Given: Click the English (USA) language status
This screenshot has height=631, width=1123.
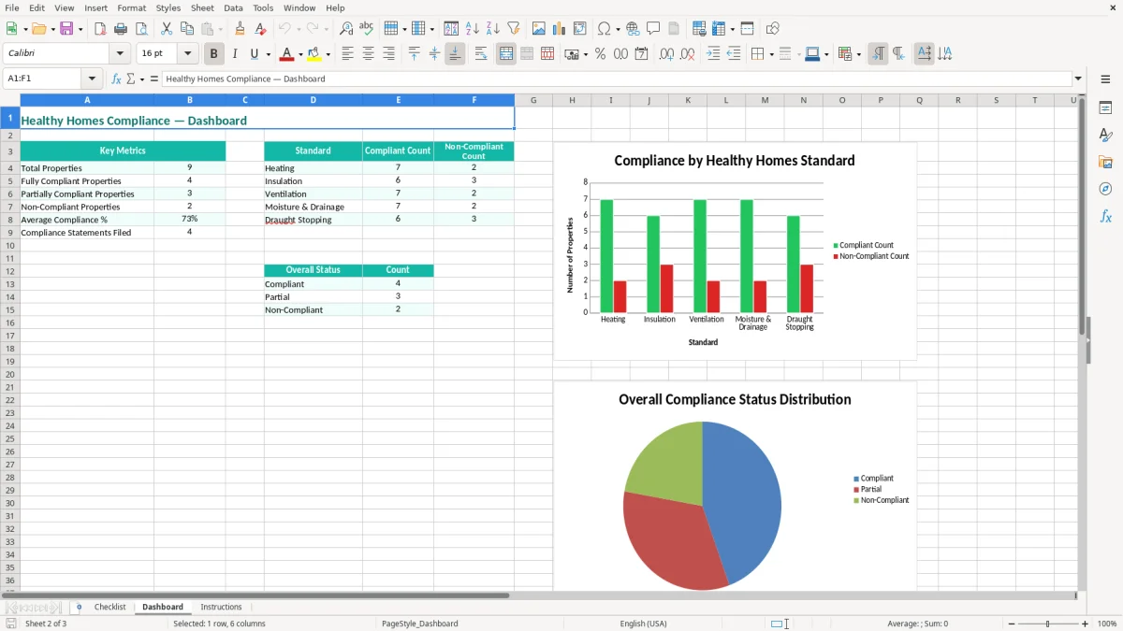Looking at the screenshot, I should click(643, 624).
